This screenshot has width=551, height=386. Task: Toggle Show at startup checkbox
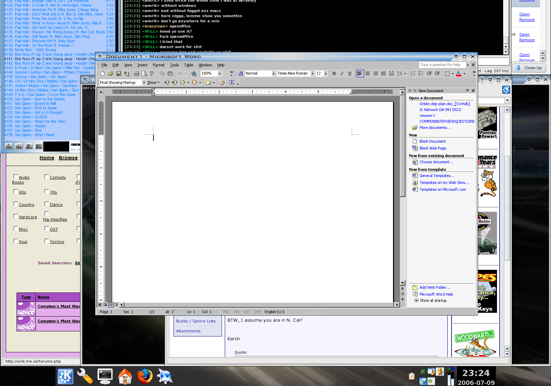416,300
